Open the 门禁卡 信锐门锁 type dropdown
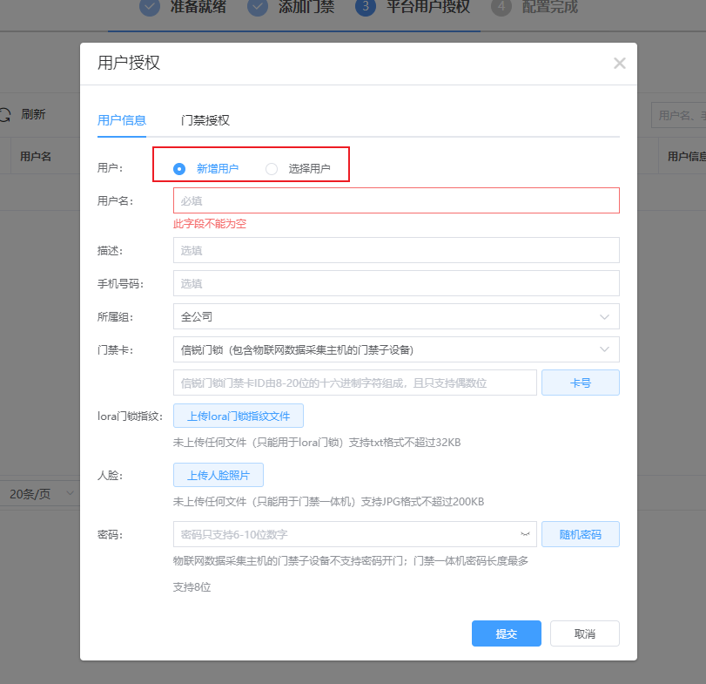 click(x=396, y=349)
